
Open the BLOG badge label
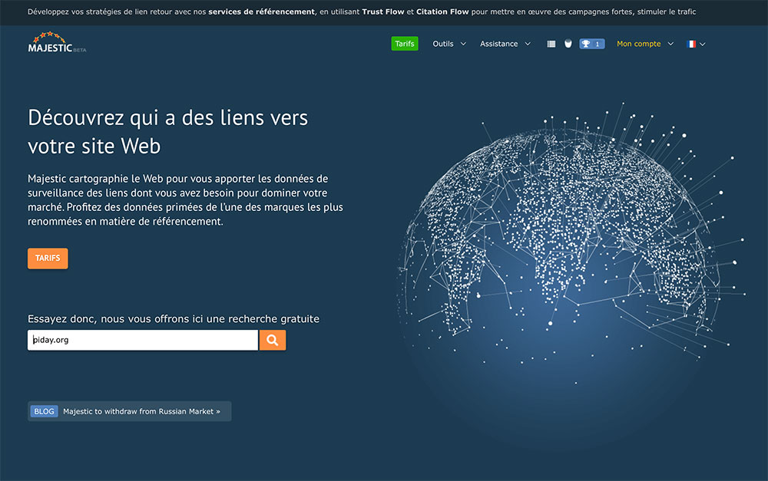coord(44,411)
